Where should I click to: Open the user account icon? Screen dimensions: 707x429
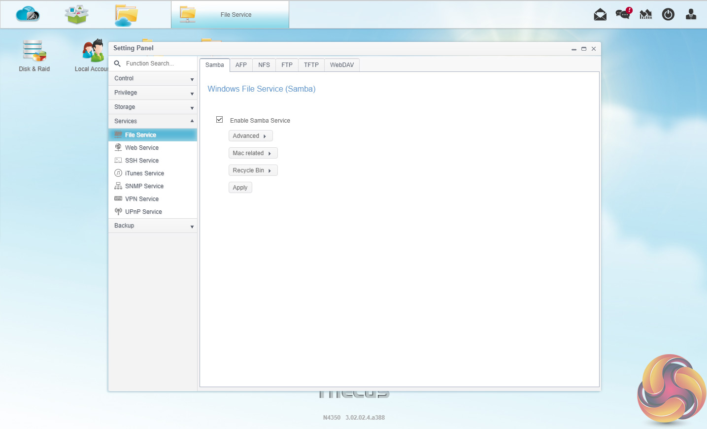pyautogui.click(x=691, y=14)
